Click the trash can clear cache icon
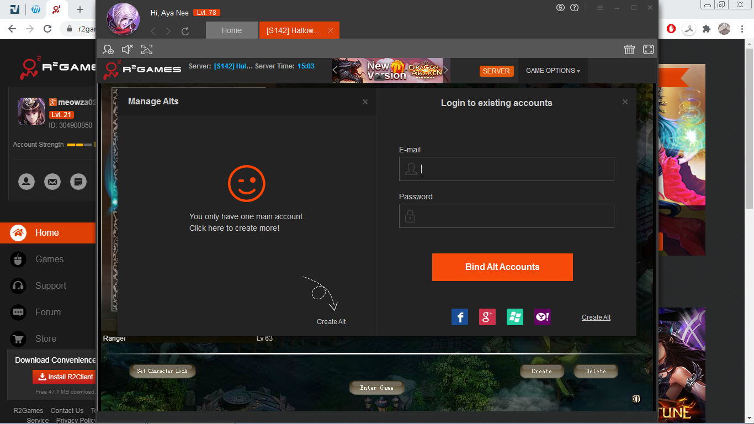754x424 pixels. pyautogui.click(x=629, y=50)
